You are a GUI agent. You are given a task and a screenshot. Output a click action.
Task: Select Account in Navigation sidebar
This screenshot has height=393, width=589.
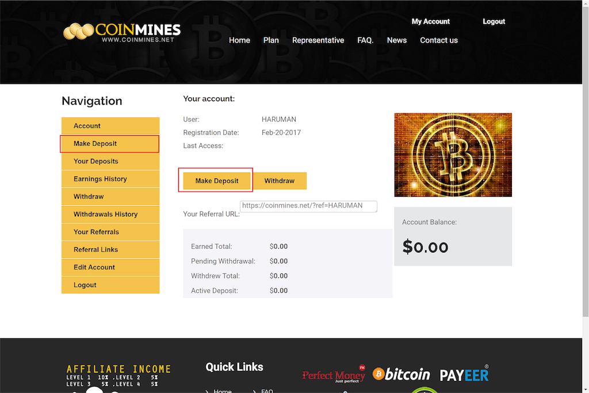110,126
